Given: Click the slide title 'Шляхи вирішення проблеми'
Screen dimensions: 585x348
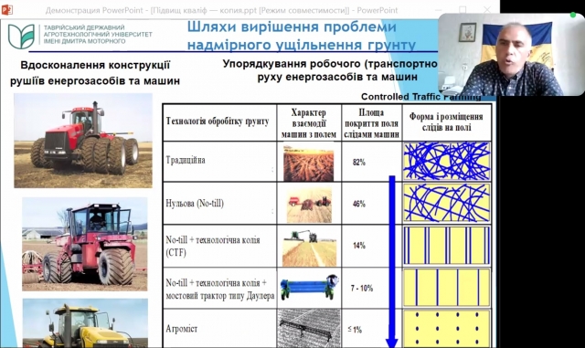Looking at the screenshot, I should tap(292, 26).
